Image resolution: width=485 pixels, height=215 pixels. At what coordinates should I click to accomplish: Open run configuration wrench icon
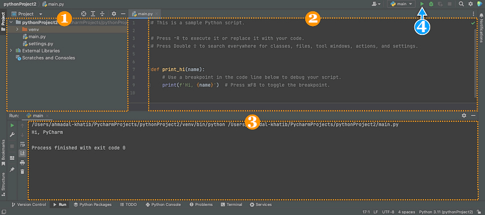pos(12,135)
